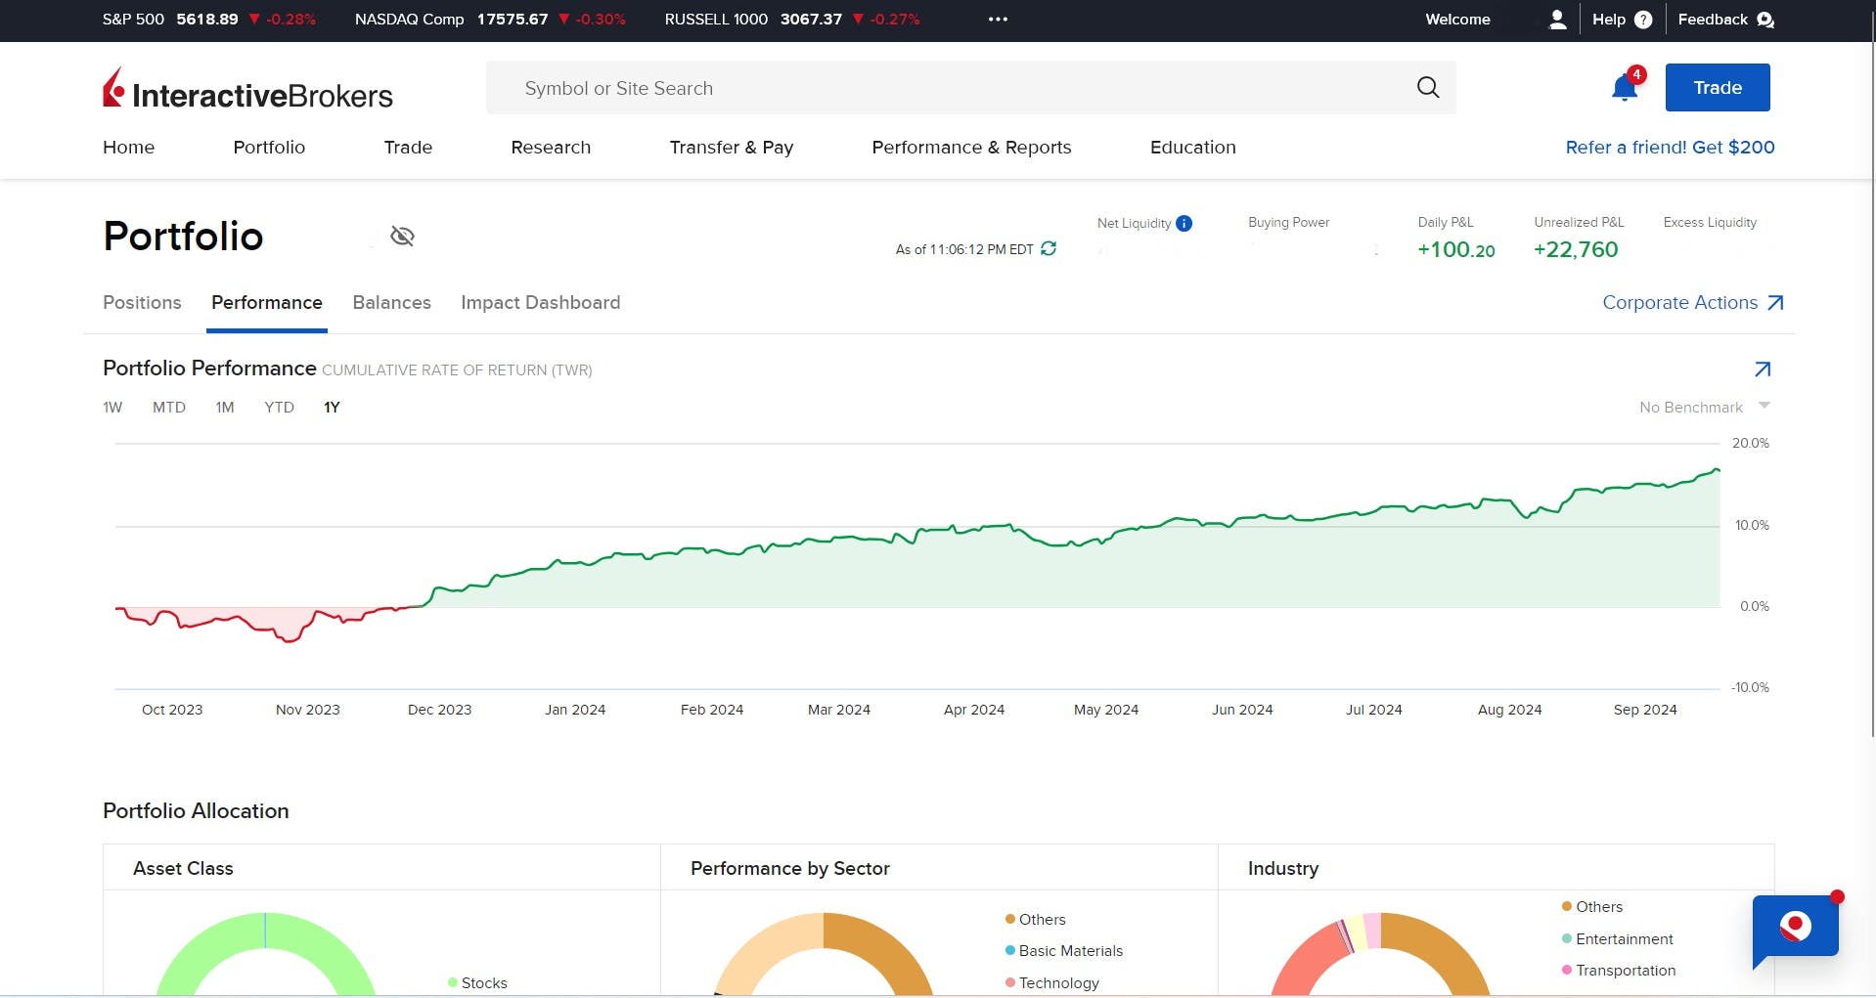Toggle privacy mode eye icon
Screen dimensions: 1876x998
402,237
